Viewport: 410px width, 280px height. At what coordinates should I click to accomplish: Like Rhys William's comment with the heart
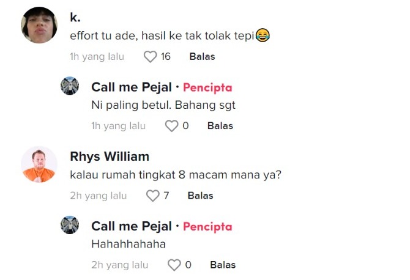click(x=153, y=196)
